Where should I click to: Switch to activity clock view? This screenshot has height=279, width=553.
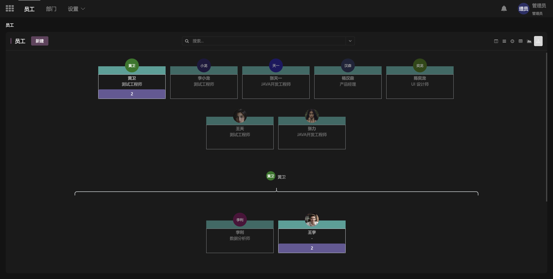click(512, 41)
